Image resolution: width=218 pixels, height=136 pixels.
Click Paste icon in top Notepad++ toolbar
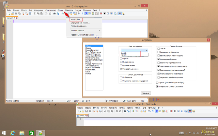(x=42, y=14)
